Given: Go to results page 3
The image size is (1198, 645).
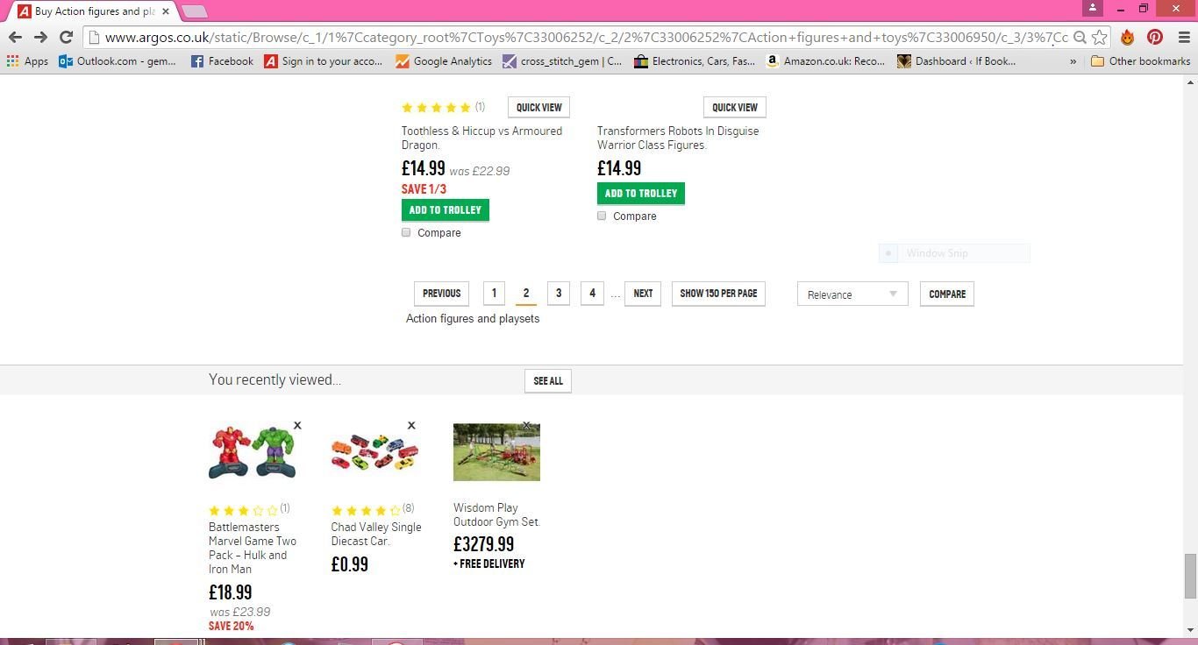Looking at the screenshot, I should point(559,294).
